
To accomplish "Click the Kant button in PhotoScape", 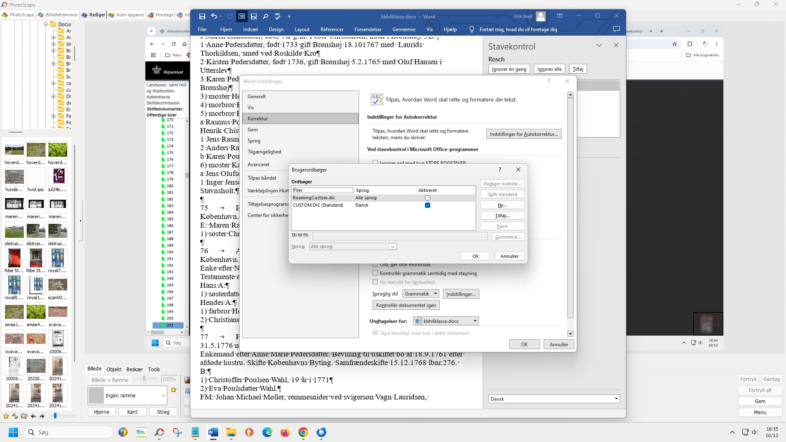I will tap(132, 412).
